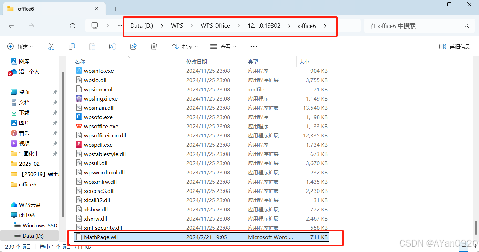Open the 新建 new item dropdown
The width and height of the screenshot is (479, 252).
(20, 47)
